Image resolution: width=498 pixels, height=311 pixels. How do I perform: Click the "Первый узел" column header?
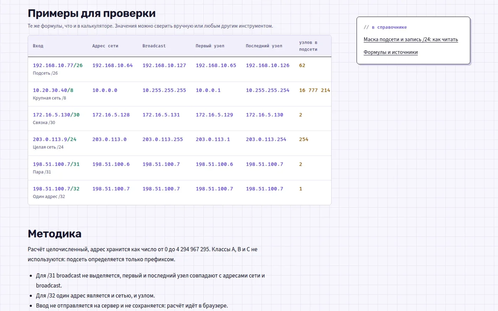click(x=210, y=46)
